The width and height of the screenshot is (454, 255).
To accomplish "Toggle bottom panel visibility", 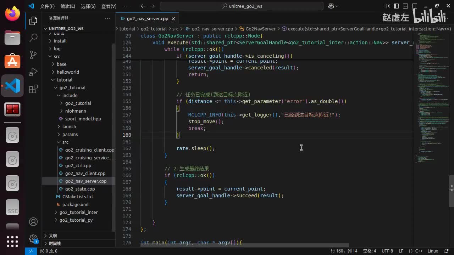I will pos(405,6).
